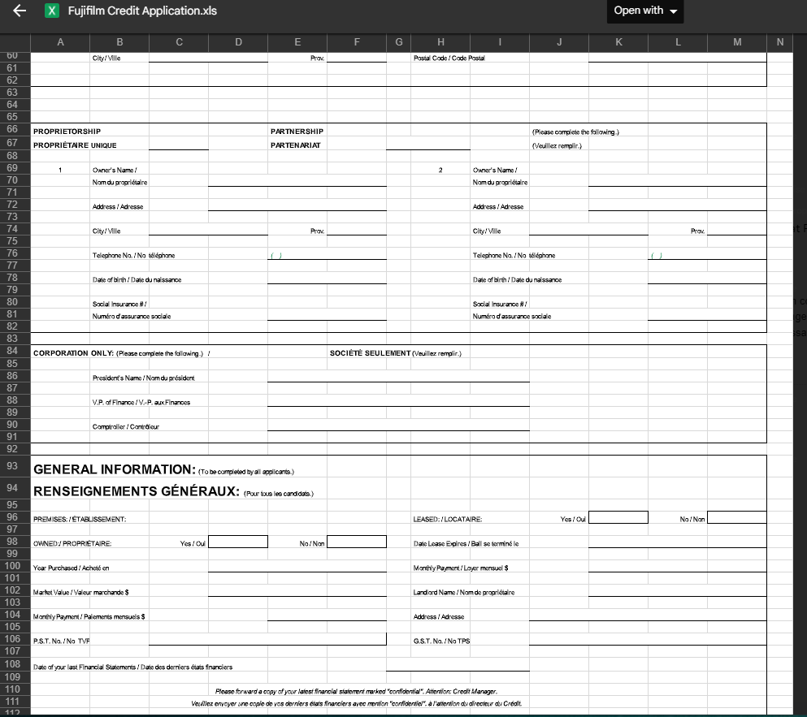Viewport: 807px width, 717px height.
Task: Click the '(Pour tous les candidats.)' note
Action: pyautogui.click(x=279, y=494)
